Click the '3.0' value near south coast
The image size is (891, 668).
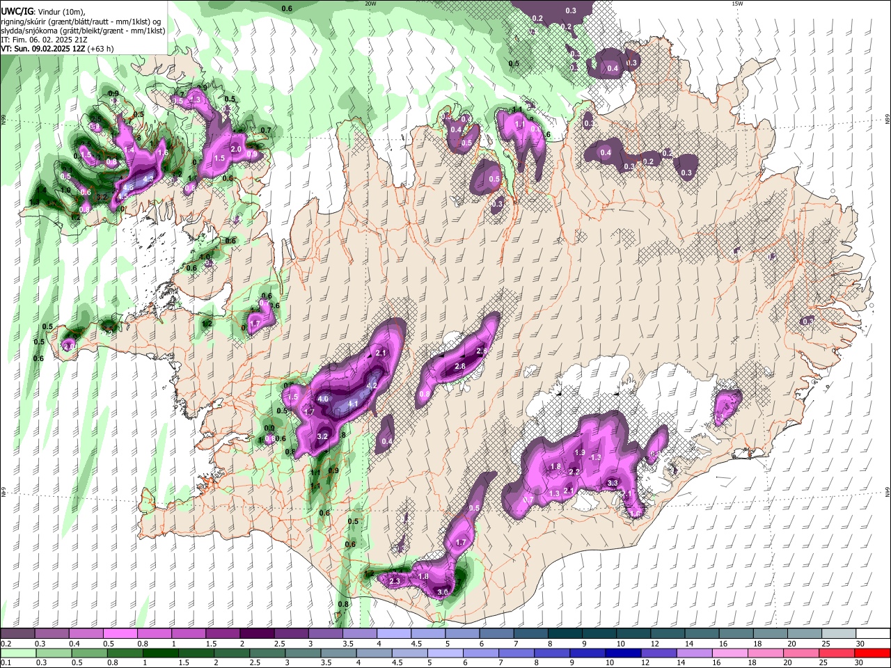[443, 592]
